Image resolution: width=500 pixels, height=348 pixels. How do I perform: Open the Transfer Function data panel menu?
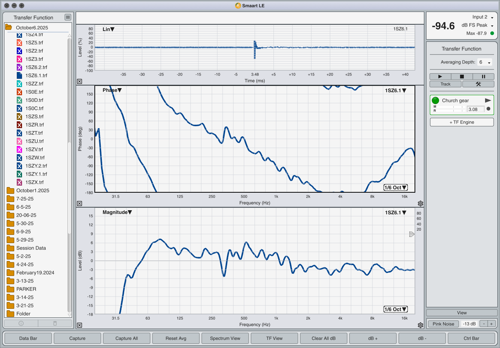pyautogui.click(x=68, y=17)
